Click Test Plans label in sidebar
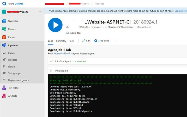Viewport: 187px width, 117px height. 13,88
